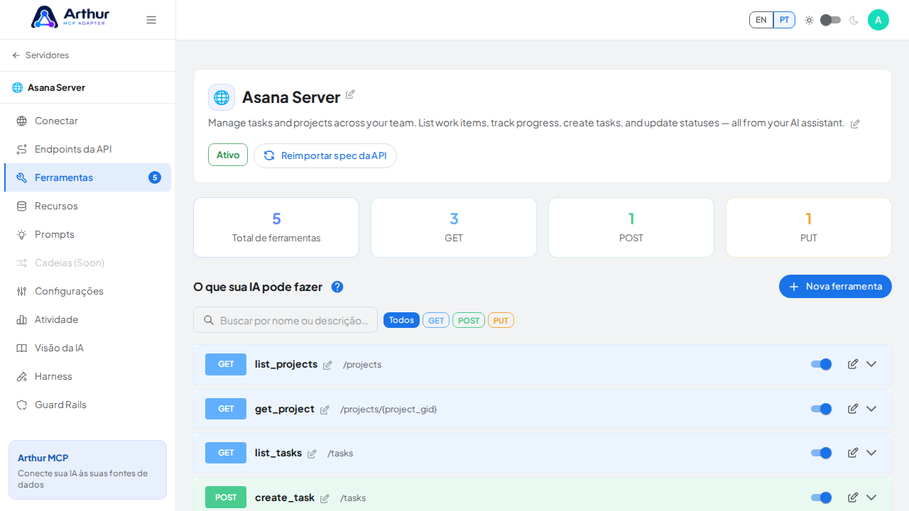Click the Nova ferramenta button

[835, 286]
